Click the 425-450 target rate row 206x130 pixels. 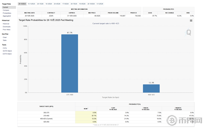click(x=106, y=122)
